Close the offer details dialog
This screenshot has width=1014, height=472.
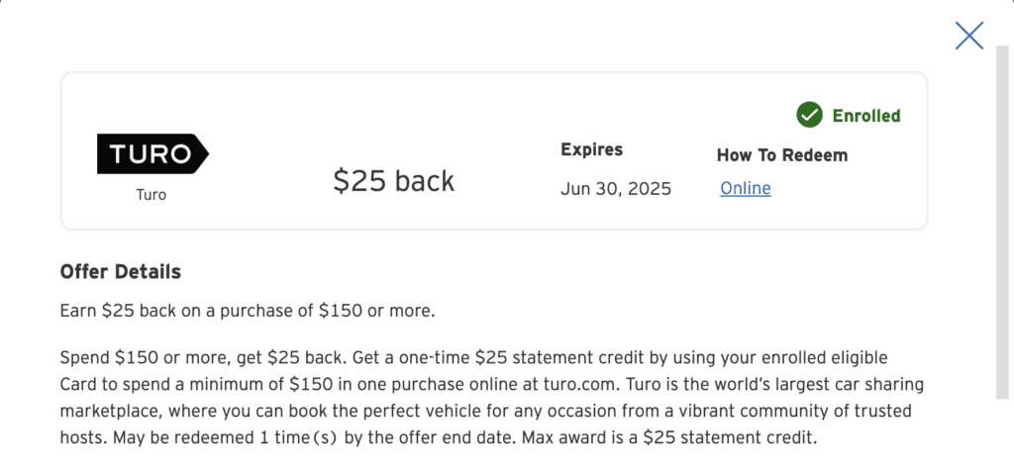(968, 36)
